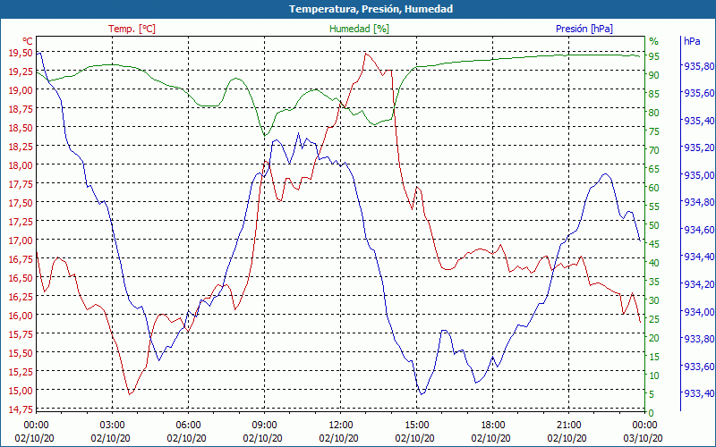Click temperature axis value 15,00
The height and width of the screenshot is (447, 716).
click(21, 391)
